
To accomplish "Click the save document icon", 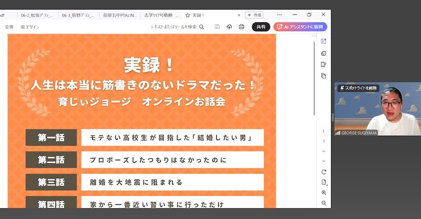I will pyautogui.click(x=217, y=27).
